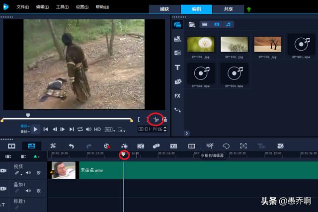318x212 pixels.
Task: Toggle HD preview mode
Action: click(97, 129)
